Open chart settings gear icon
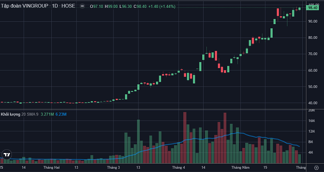Image resolution: width=324 pixels, height=172 pixels. click(x=316, y=168)
